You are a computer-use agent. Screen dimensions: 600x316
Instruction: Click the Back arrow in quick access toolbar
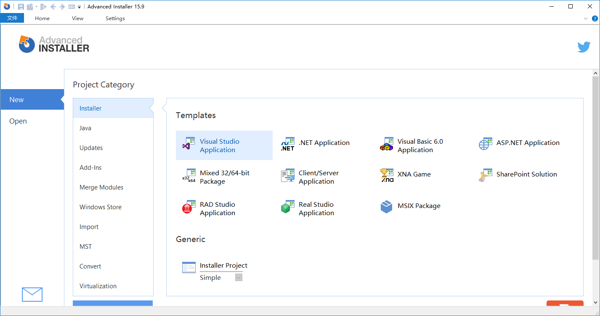coord(53,7)
